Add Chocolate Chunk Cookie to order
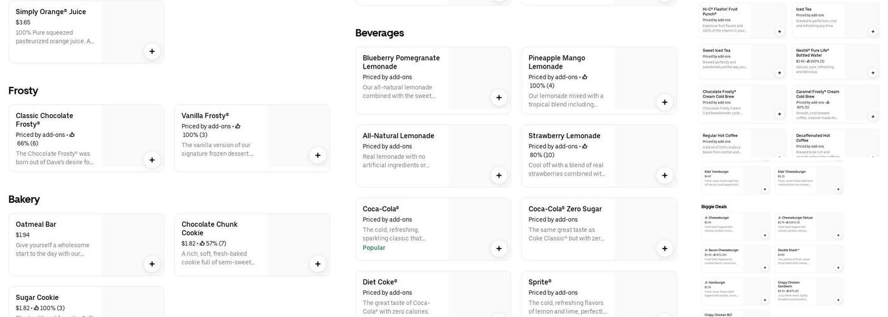The width and height of the screenshot is (888, 317). pos(318,264)
